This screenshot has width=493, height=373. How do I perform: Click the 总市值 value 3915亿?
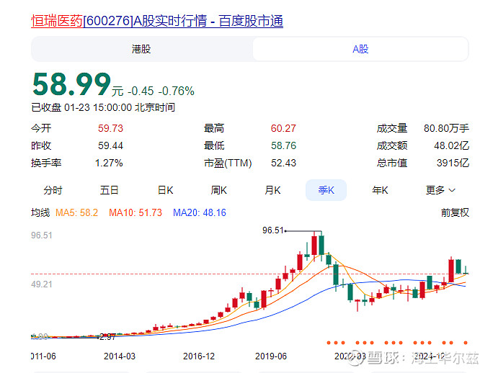pyautogui.click(x=453, y=163)
